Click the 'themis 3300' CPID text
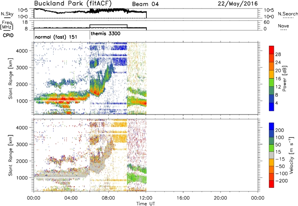 pyautogui.click(x=105, y=33)
